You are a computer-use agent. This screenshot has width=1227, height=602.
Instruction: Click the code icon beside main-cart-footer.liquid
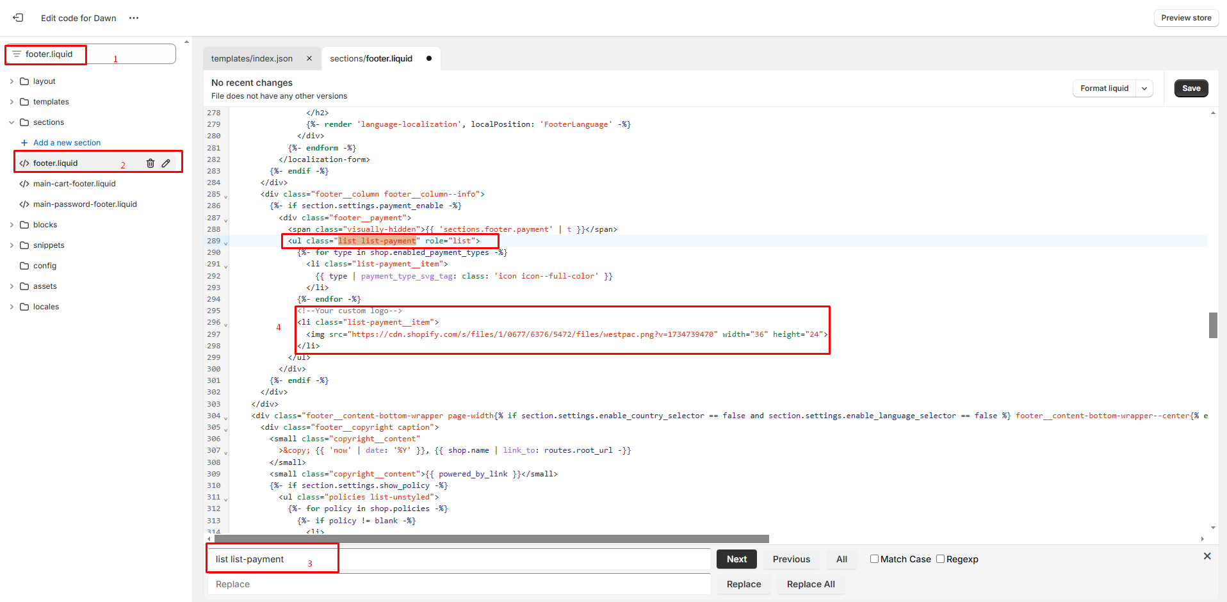coord(24,184)
